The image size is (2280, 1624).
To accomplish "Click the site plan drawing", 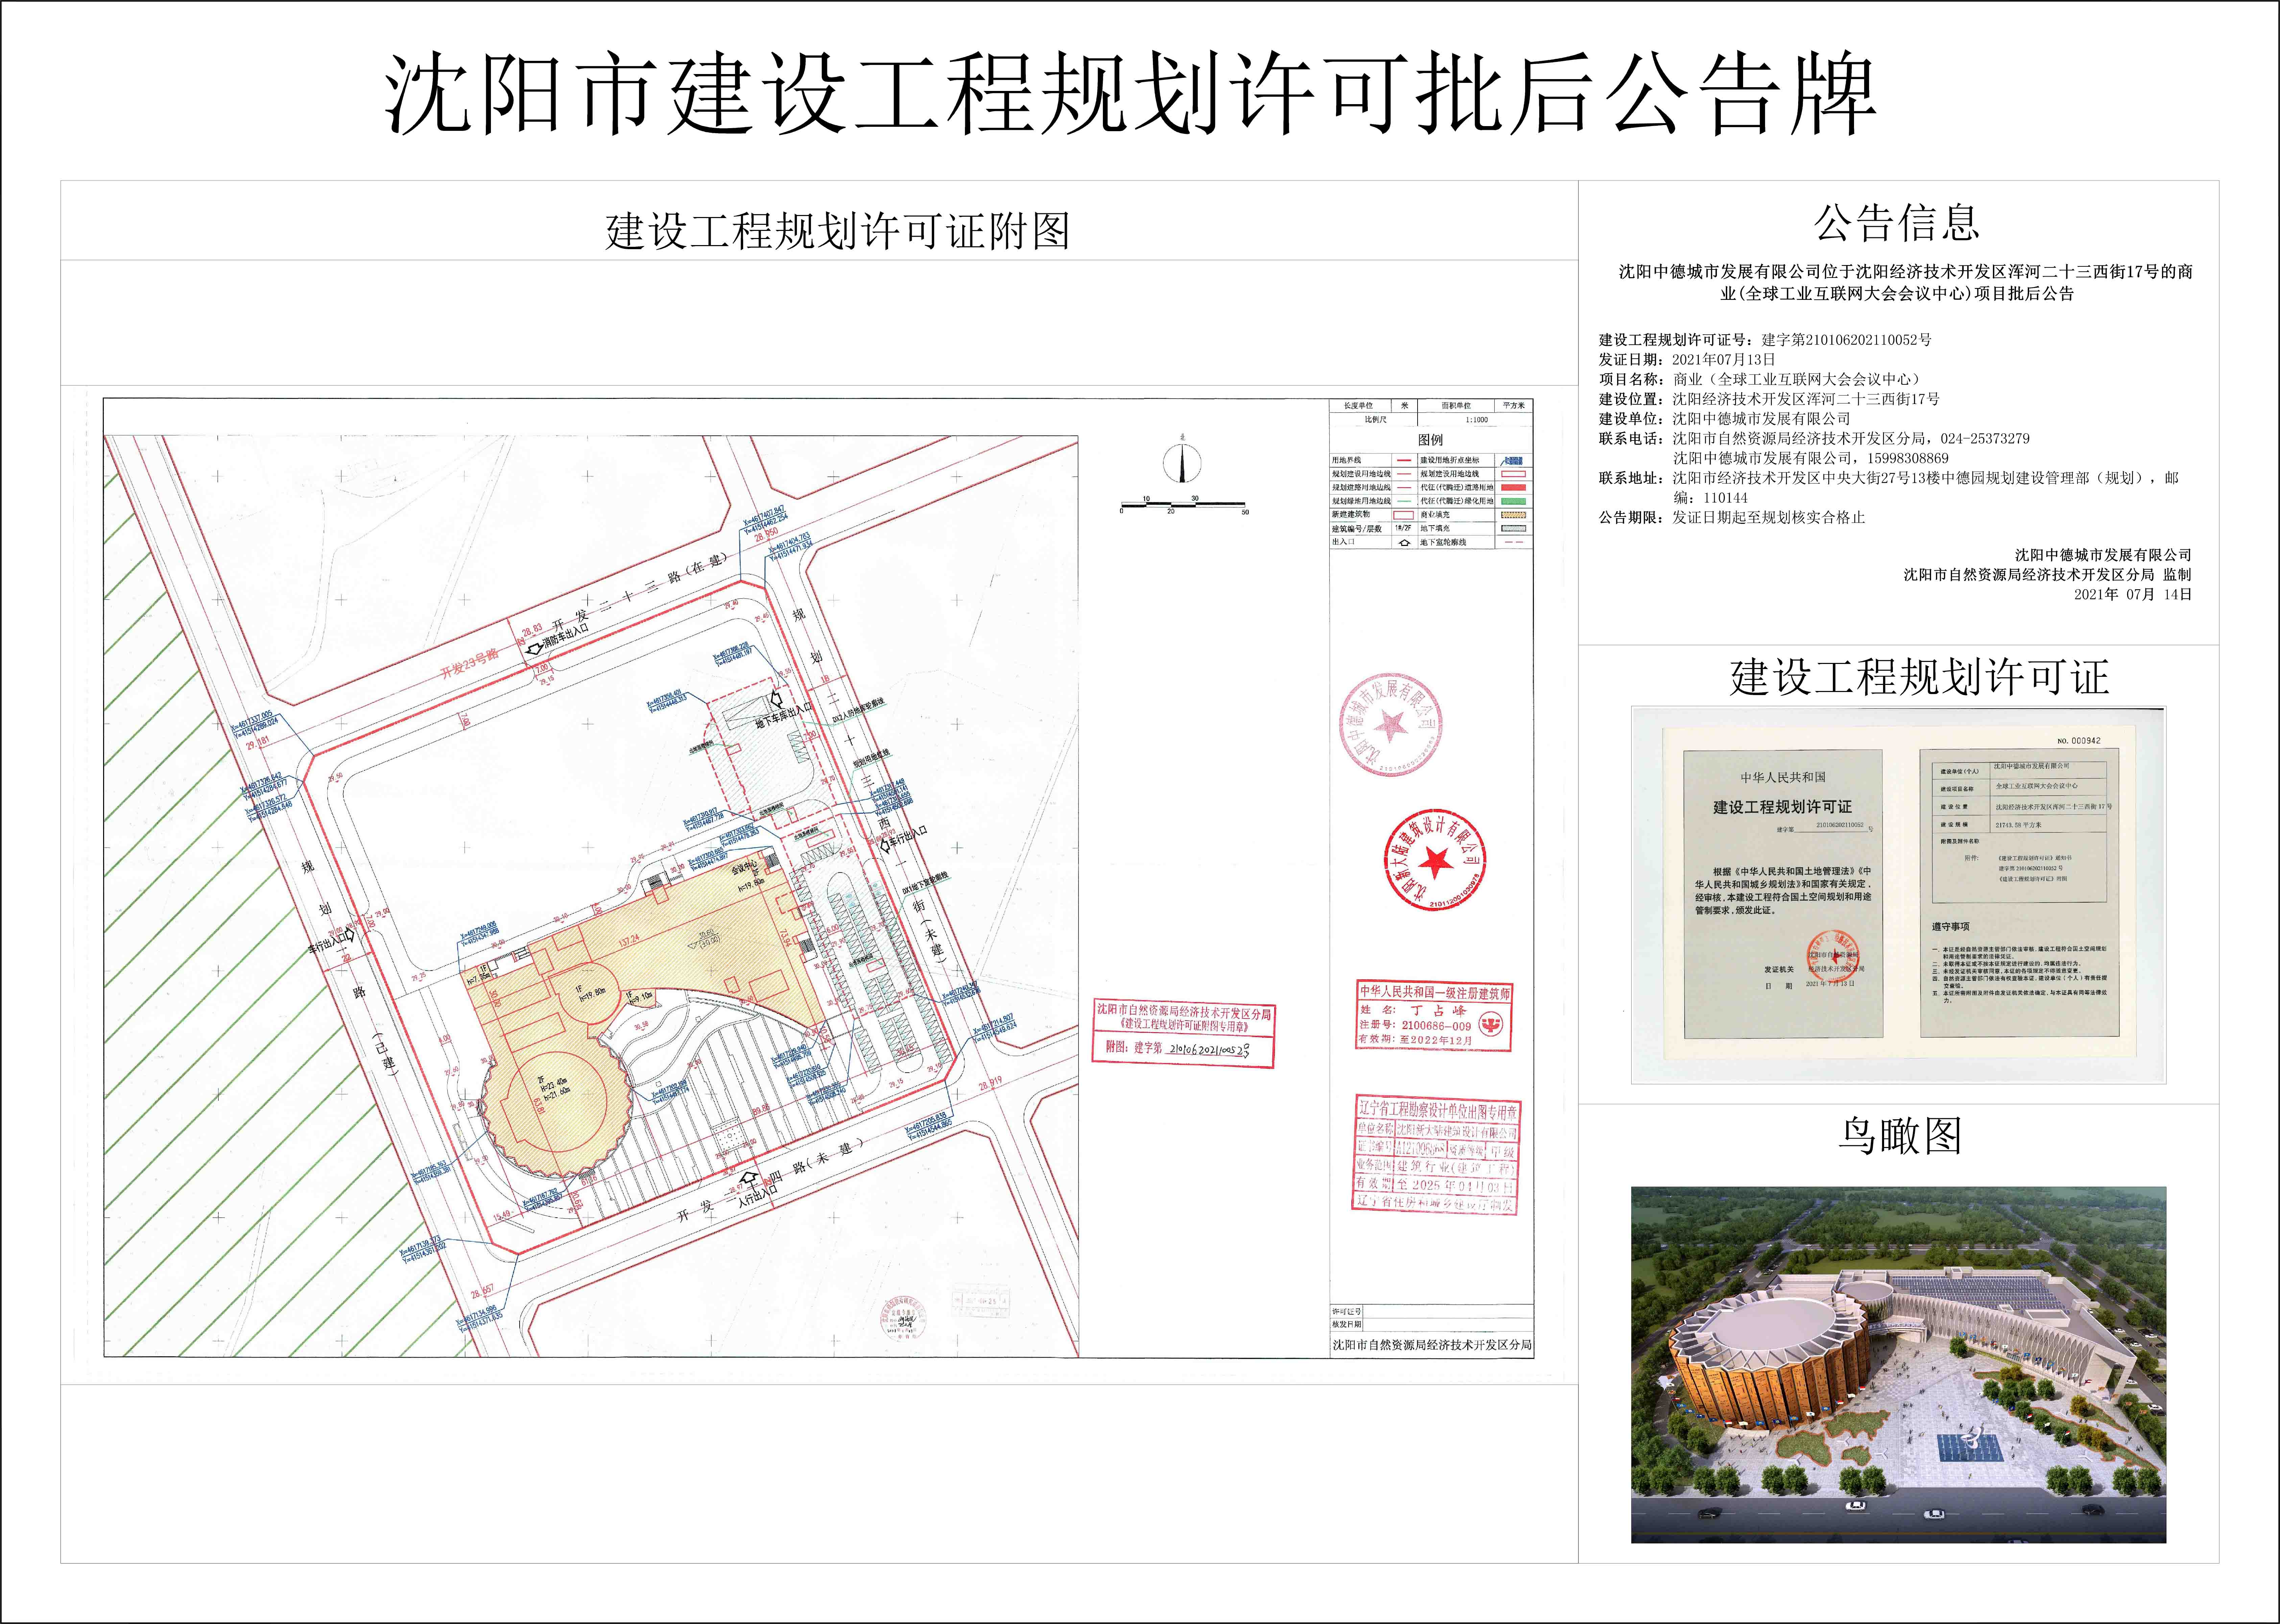I will [591, 895].
